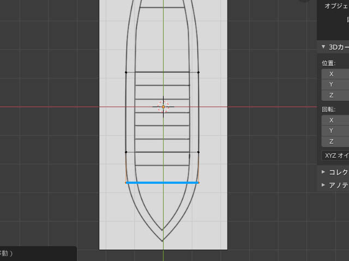Click the 回転 Z value field
This screenshot has height=261, width=349.
(x=335, y=141)
